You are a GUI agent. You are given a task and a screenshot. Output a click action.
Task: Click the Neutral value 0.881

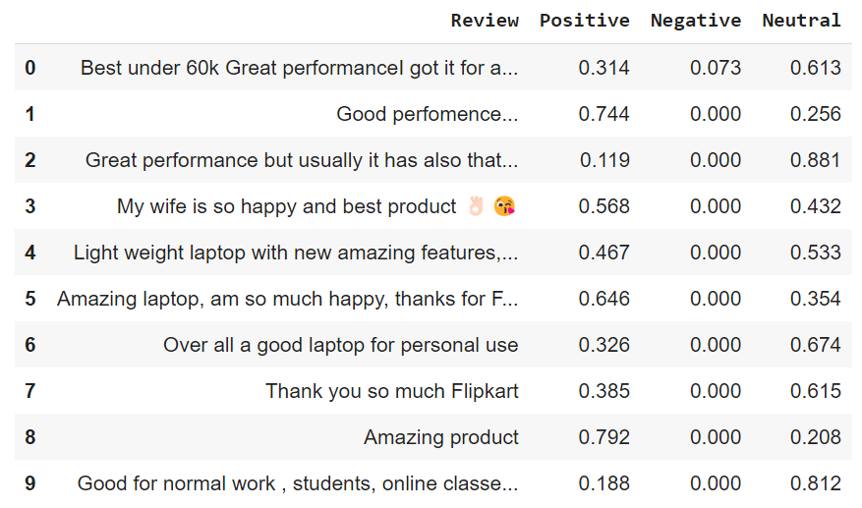(815, 160)
